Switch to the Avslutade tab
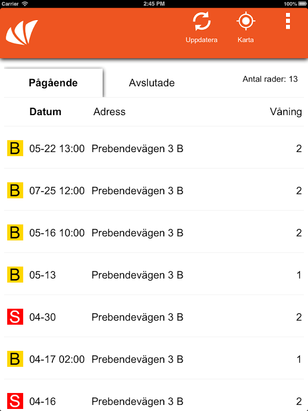This screenshot has width=308, height=411. tap(152, 83)
